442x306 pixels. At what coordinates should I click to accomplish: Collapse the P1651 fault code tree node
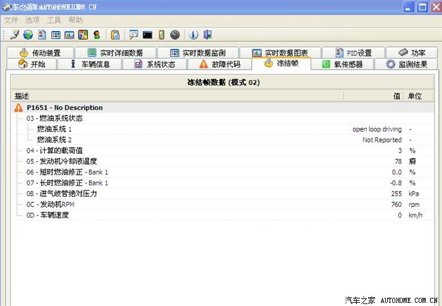click(x=18, y=108)
